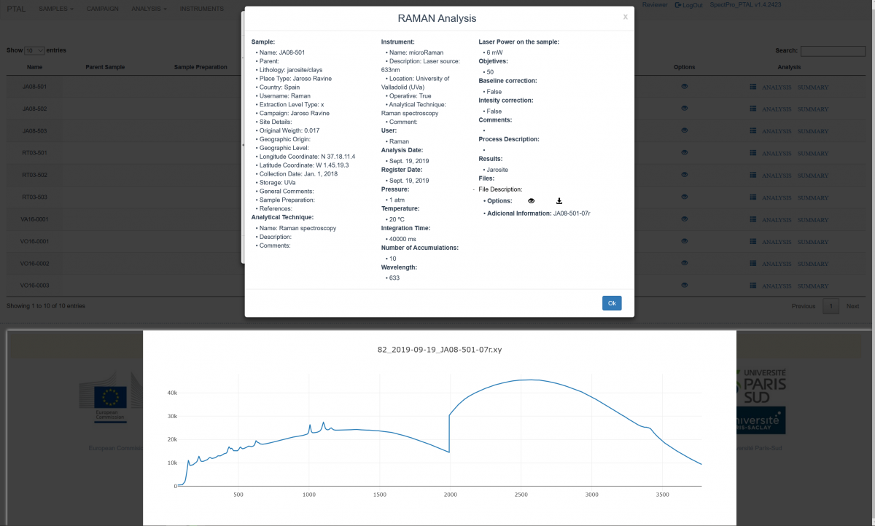Select page 1 in the pagination
The width and height of the screenshot is (875, 526).
(831, 306)
